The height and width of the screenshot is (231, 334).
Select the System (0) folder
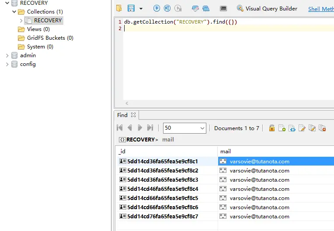(x=40, y=47)
